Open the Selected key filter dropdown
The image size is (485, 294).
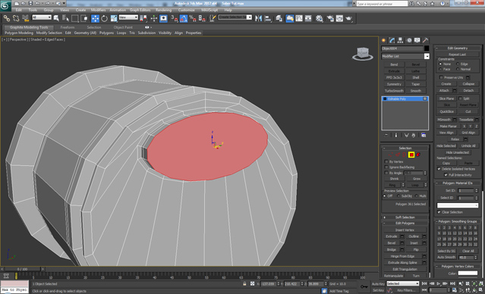pyautogui.click(x=403, y=283)
